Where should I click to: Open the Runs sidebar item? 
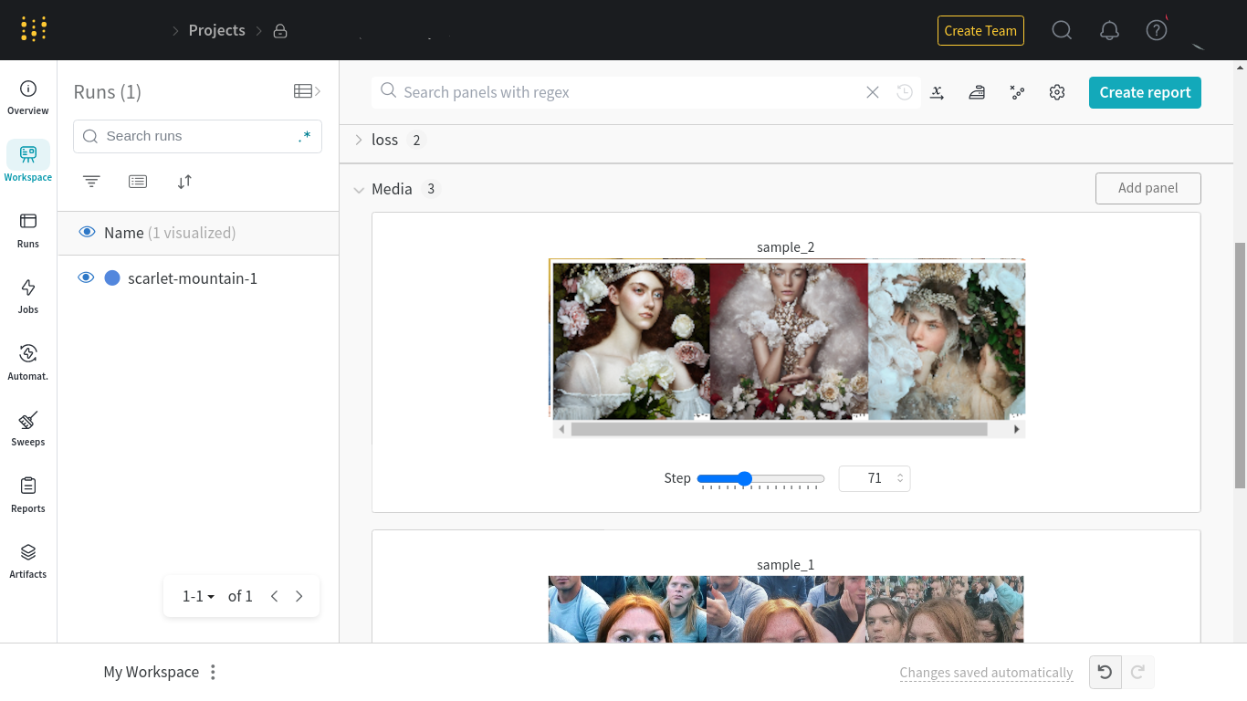click(28, 231)
